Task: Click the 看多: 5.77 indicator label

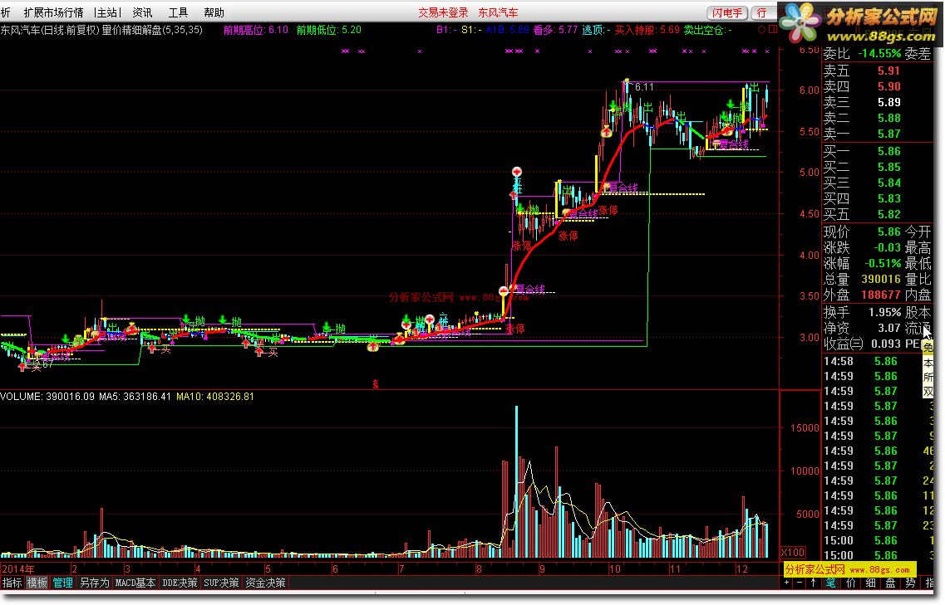Action: tap(555, 30)
